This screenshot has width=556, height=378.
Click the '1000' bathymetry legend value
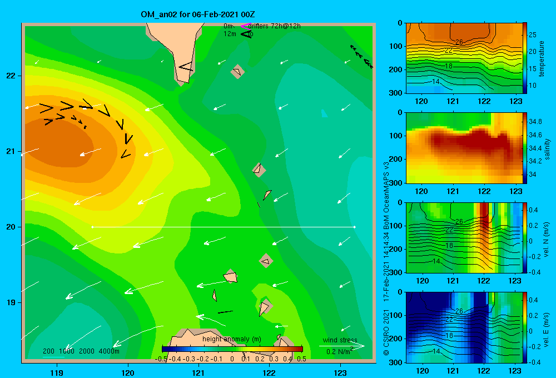[x=67, y=351]
